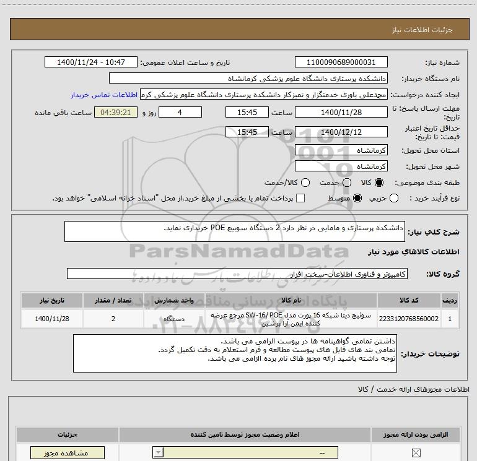Click the ردیف column header
Image resolution: width=477 pixels, height=461 pixels.
click(450, 300)
